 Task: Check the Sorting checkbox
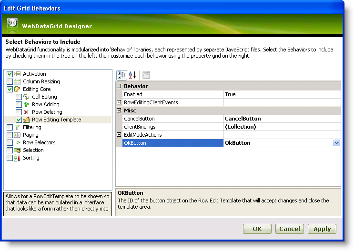(10, 158)
